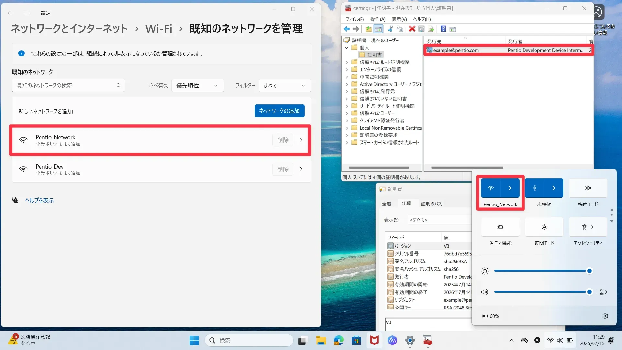Image resolution: width=622 pixels, height=350 pixels.
Task: Expand the 信頼されたルート証明機関 tree node
Action: [347, 62]
